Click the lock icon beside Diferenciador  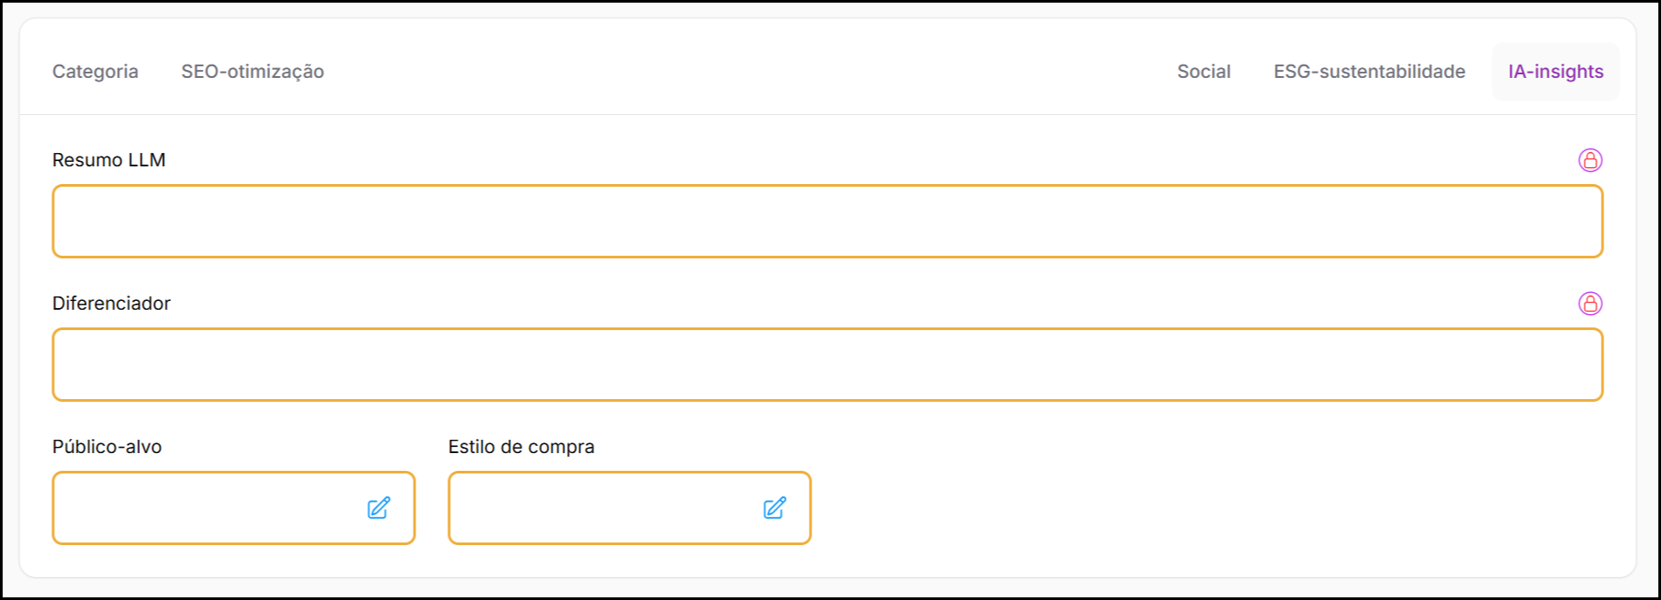[1590, 304]
